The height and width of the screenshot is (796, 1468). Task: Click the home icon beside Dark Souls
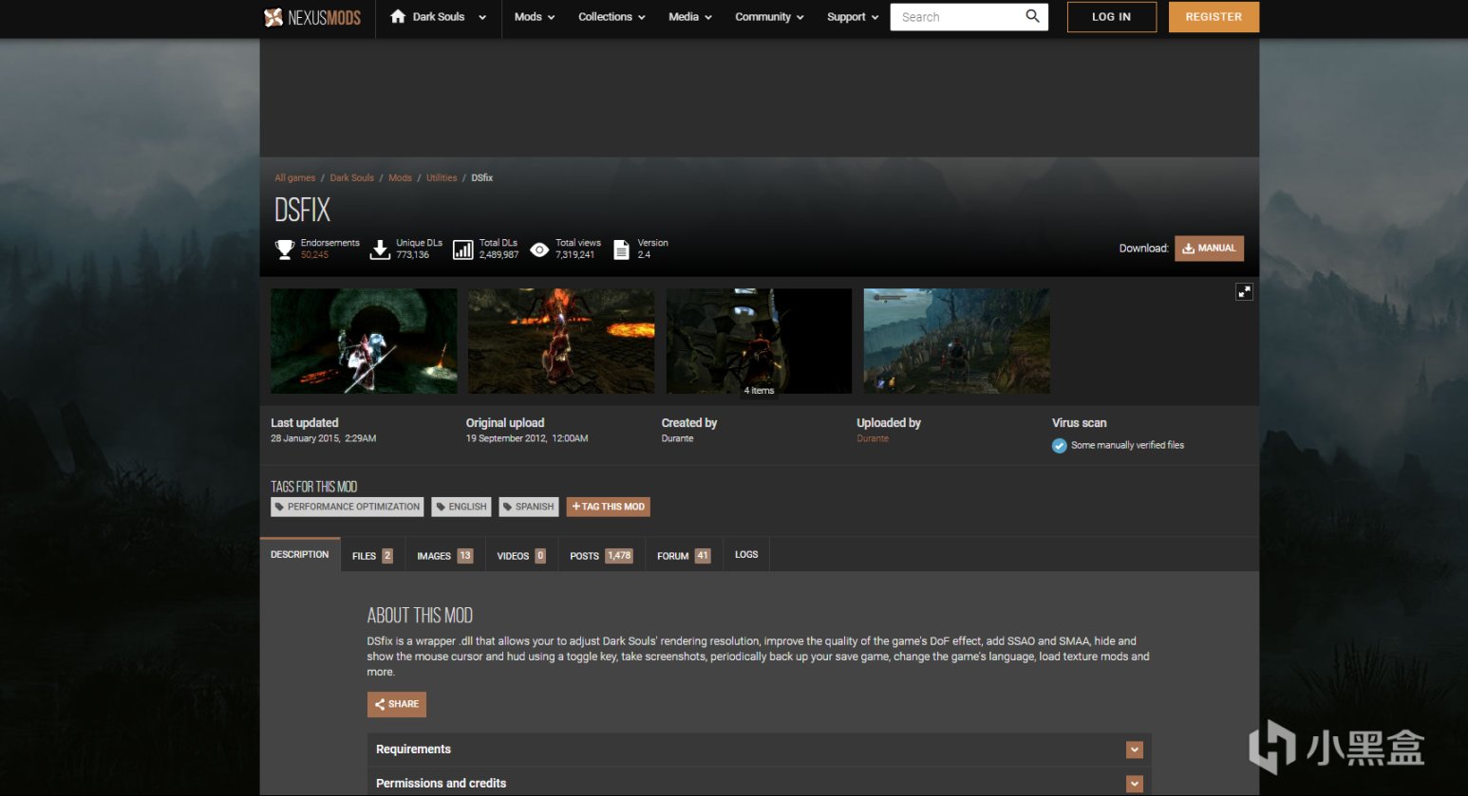click(398, 16)
